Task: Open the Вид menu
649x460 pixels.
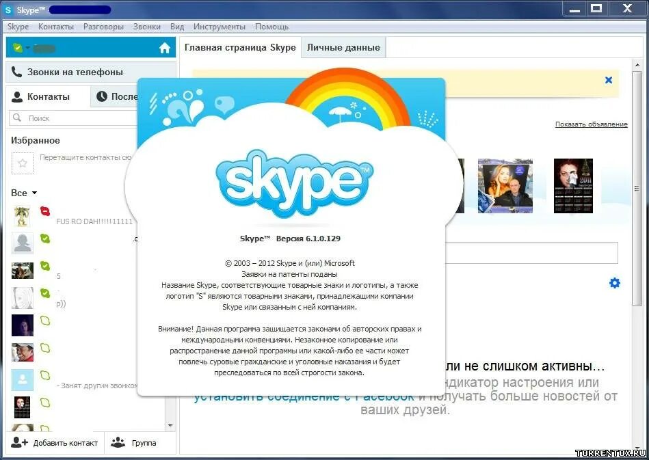Action: 177,27
